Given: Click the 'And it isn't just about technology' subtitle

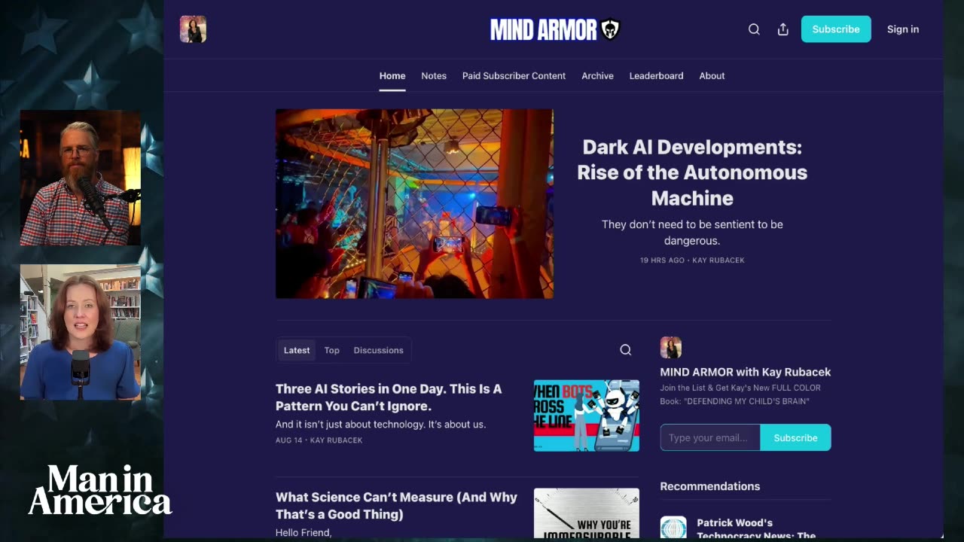Looking at the screenshot, I should click(x=380, y=425).
